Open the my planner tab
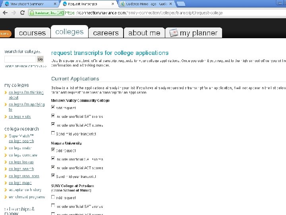 pyautogui.click(x=194, y=33)
